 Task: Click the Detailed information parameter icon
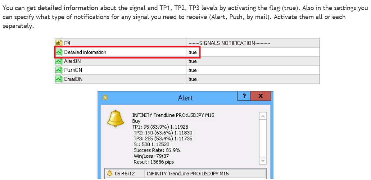click(58, 52)
